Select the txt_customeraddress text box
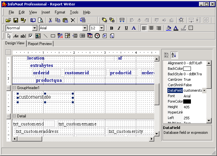The width and height of the screenshot is (217, 156). click(60, 131)
